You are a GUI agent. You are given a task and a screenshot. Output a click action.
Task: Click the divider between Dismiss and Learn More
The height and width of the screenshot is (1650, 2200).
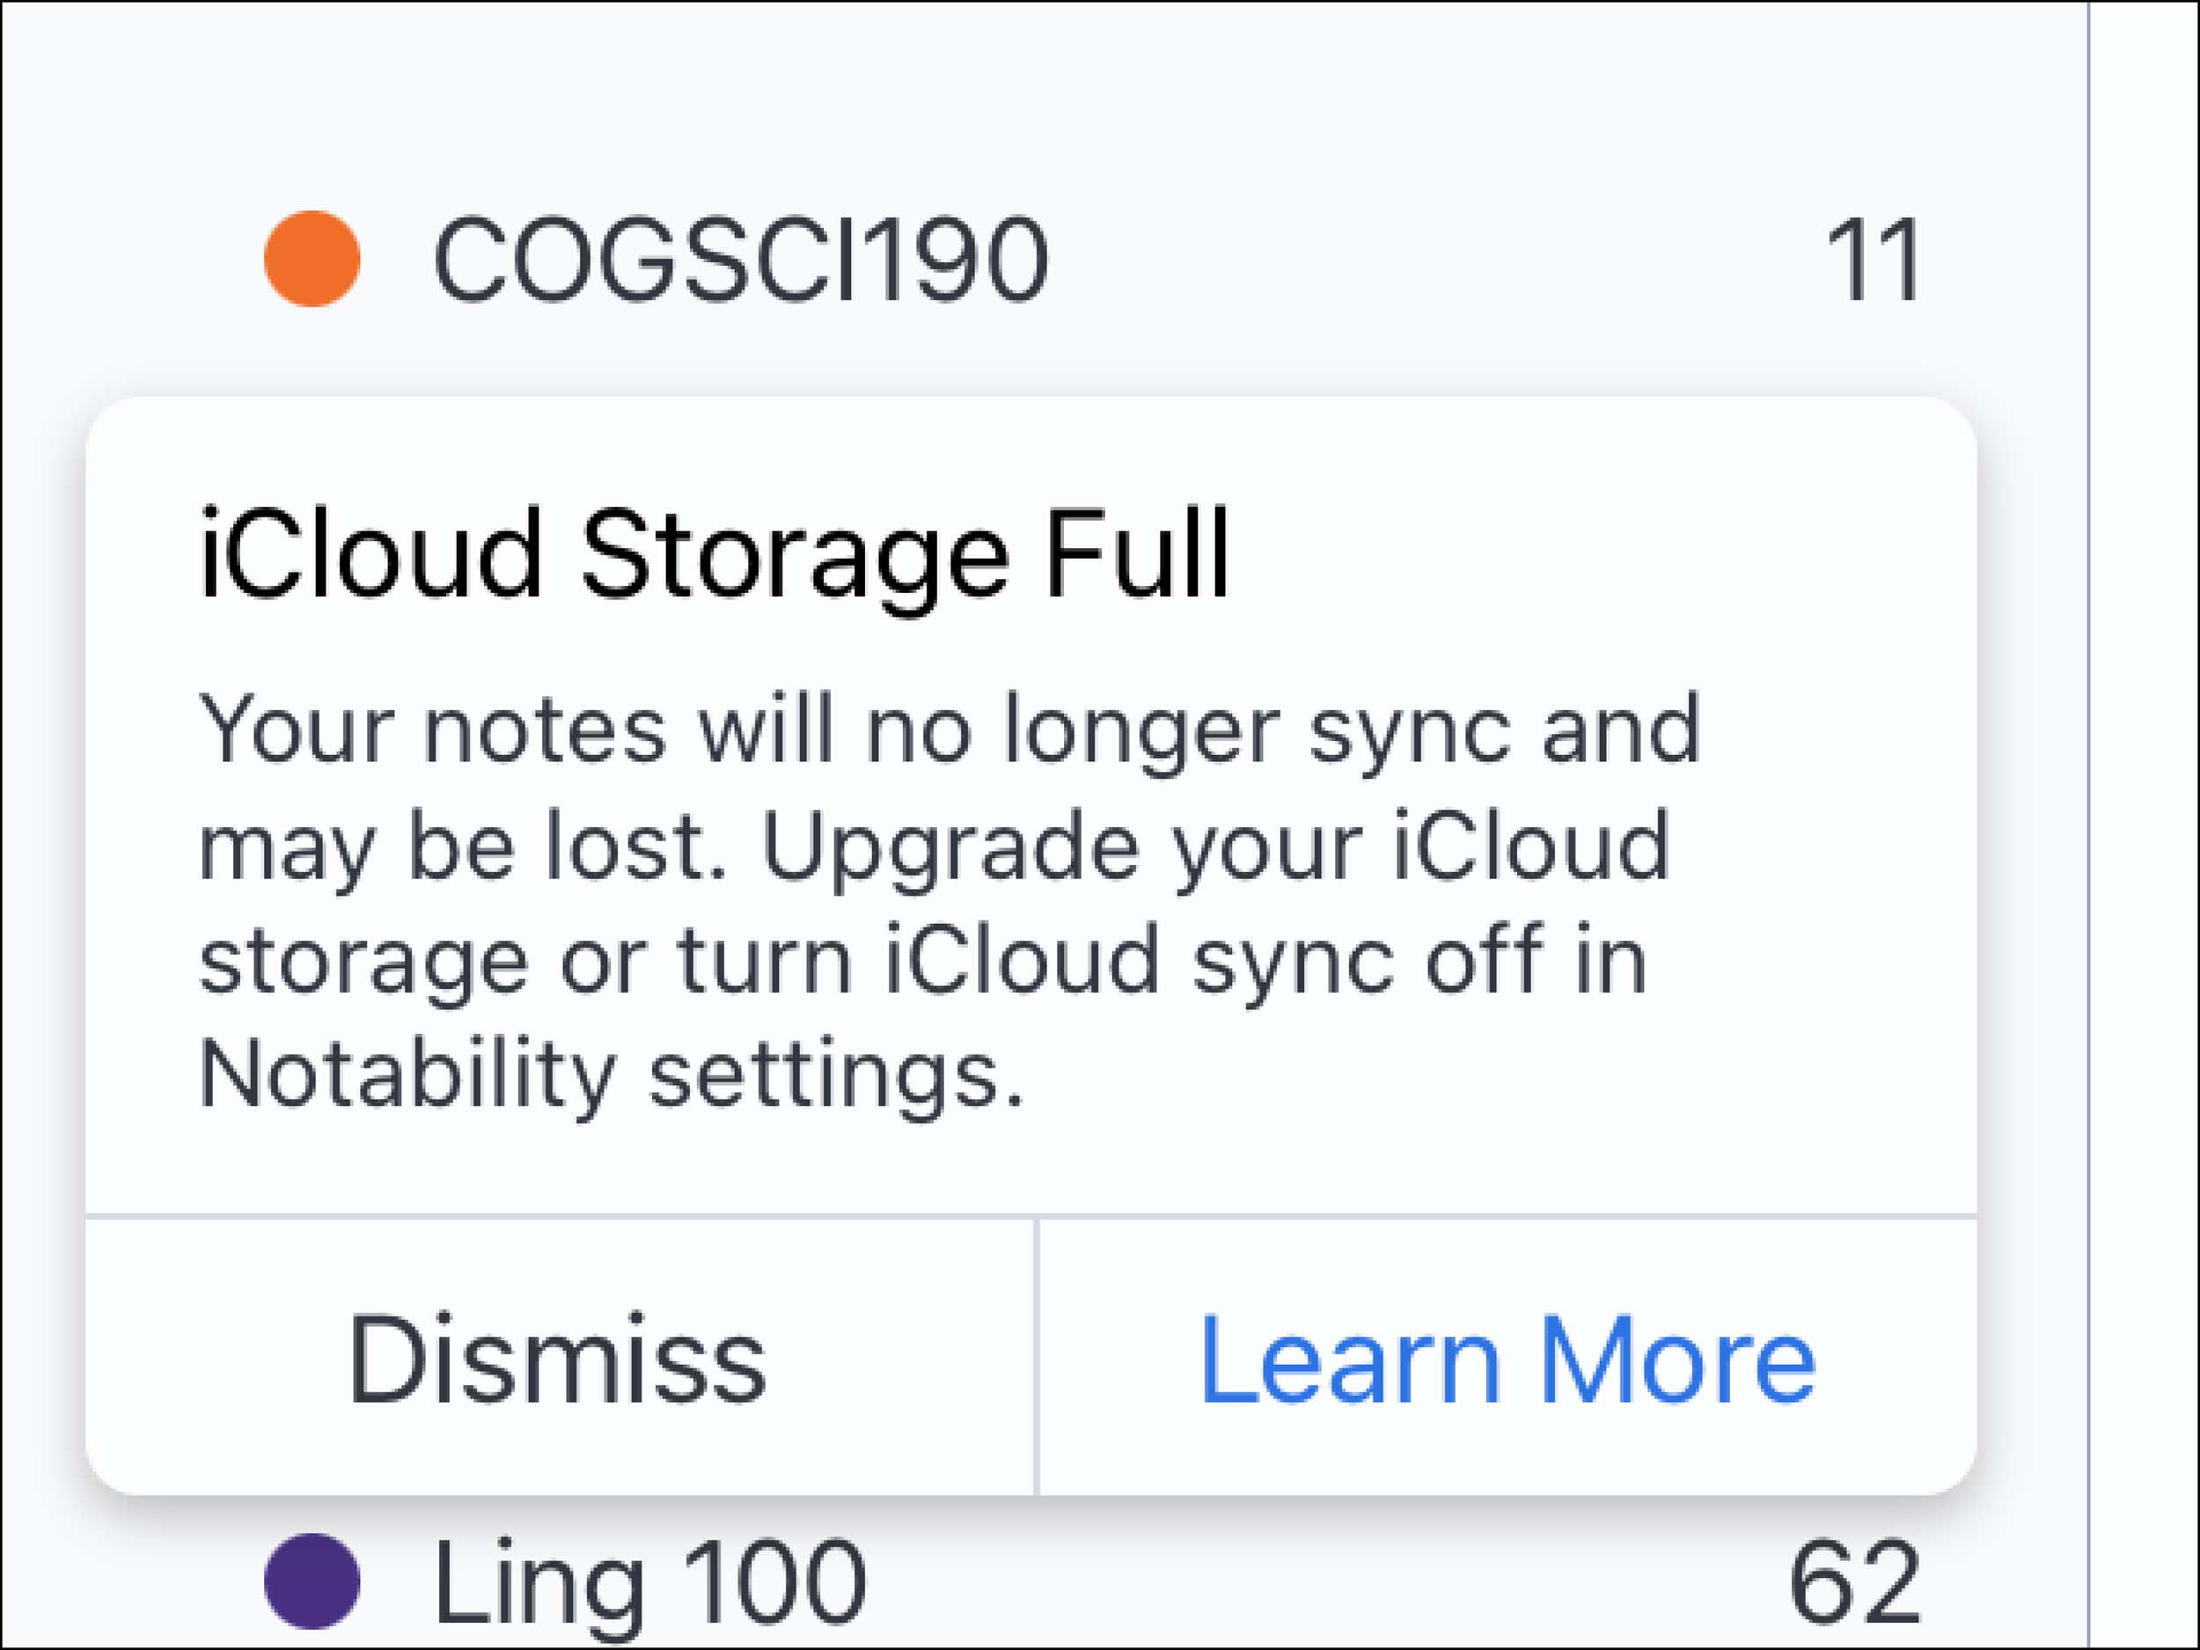(x=1036, y=1357)
